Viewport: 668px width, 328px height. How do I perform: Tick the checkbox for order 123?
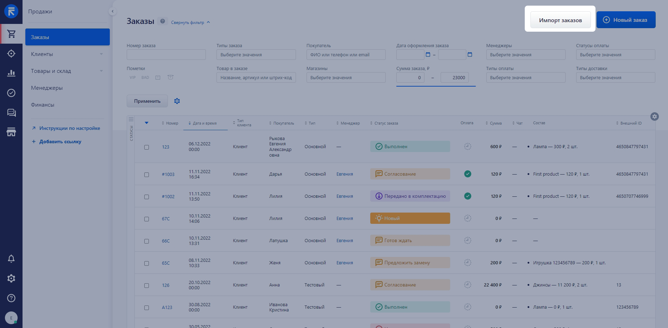click(x=146, y=147)
